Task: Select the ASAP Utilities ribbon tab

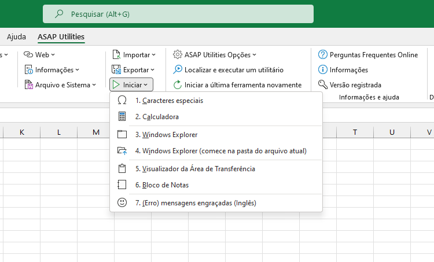Action: coord(61,36)
